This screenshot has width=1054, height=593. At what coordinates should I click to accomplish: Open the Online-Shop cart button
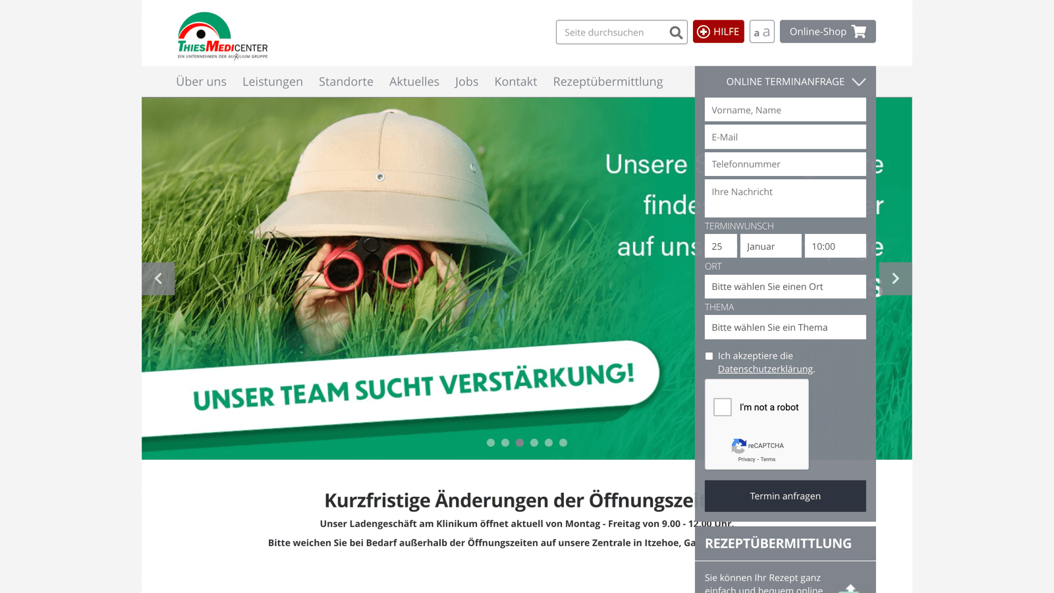(x=827, y=32)
